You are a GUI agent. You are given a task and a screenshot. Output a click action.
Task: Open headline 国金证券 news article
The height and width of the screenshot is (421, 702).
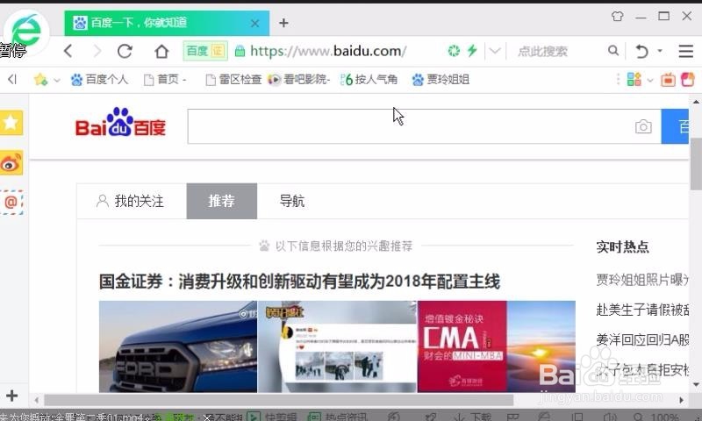tap(299, 282)
